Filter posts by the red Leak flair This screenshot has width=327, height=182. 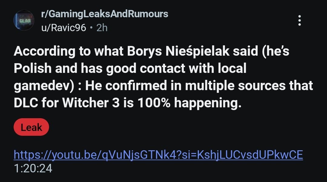coord(31,127)
